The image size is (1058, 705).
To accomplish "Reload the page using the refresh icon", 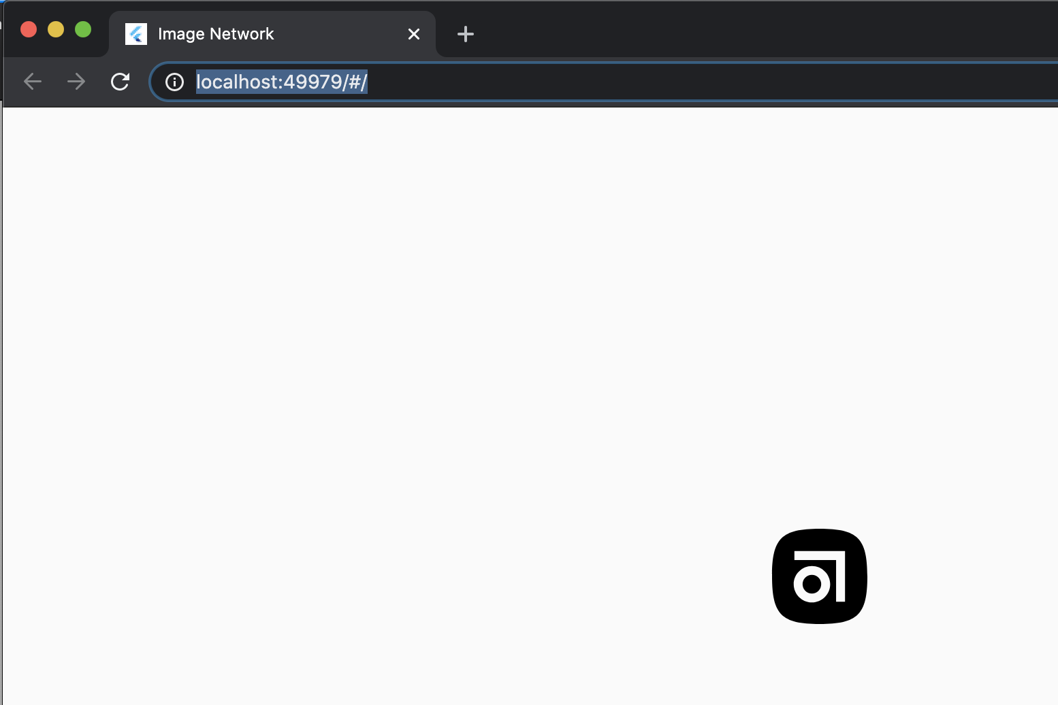I will (x=121, y=82).
